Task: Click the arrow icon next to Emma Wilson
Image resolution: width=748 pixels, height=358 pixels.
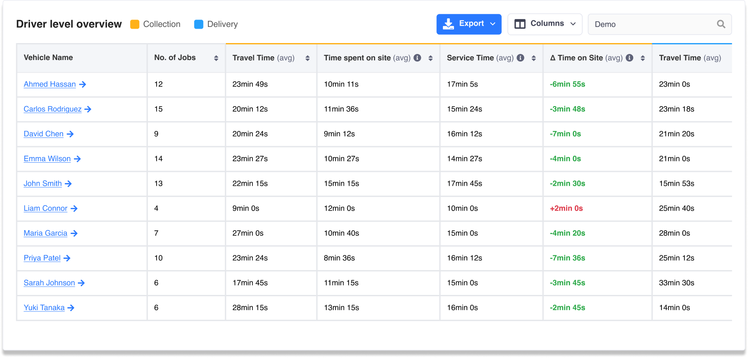Action: click(x=77, y=159)
